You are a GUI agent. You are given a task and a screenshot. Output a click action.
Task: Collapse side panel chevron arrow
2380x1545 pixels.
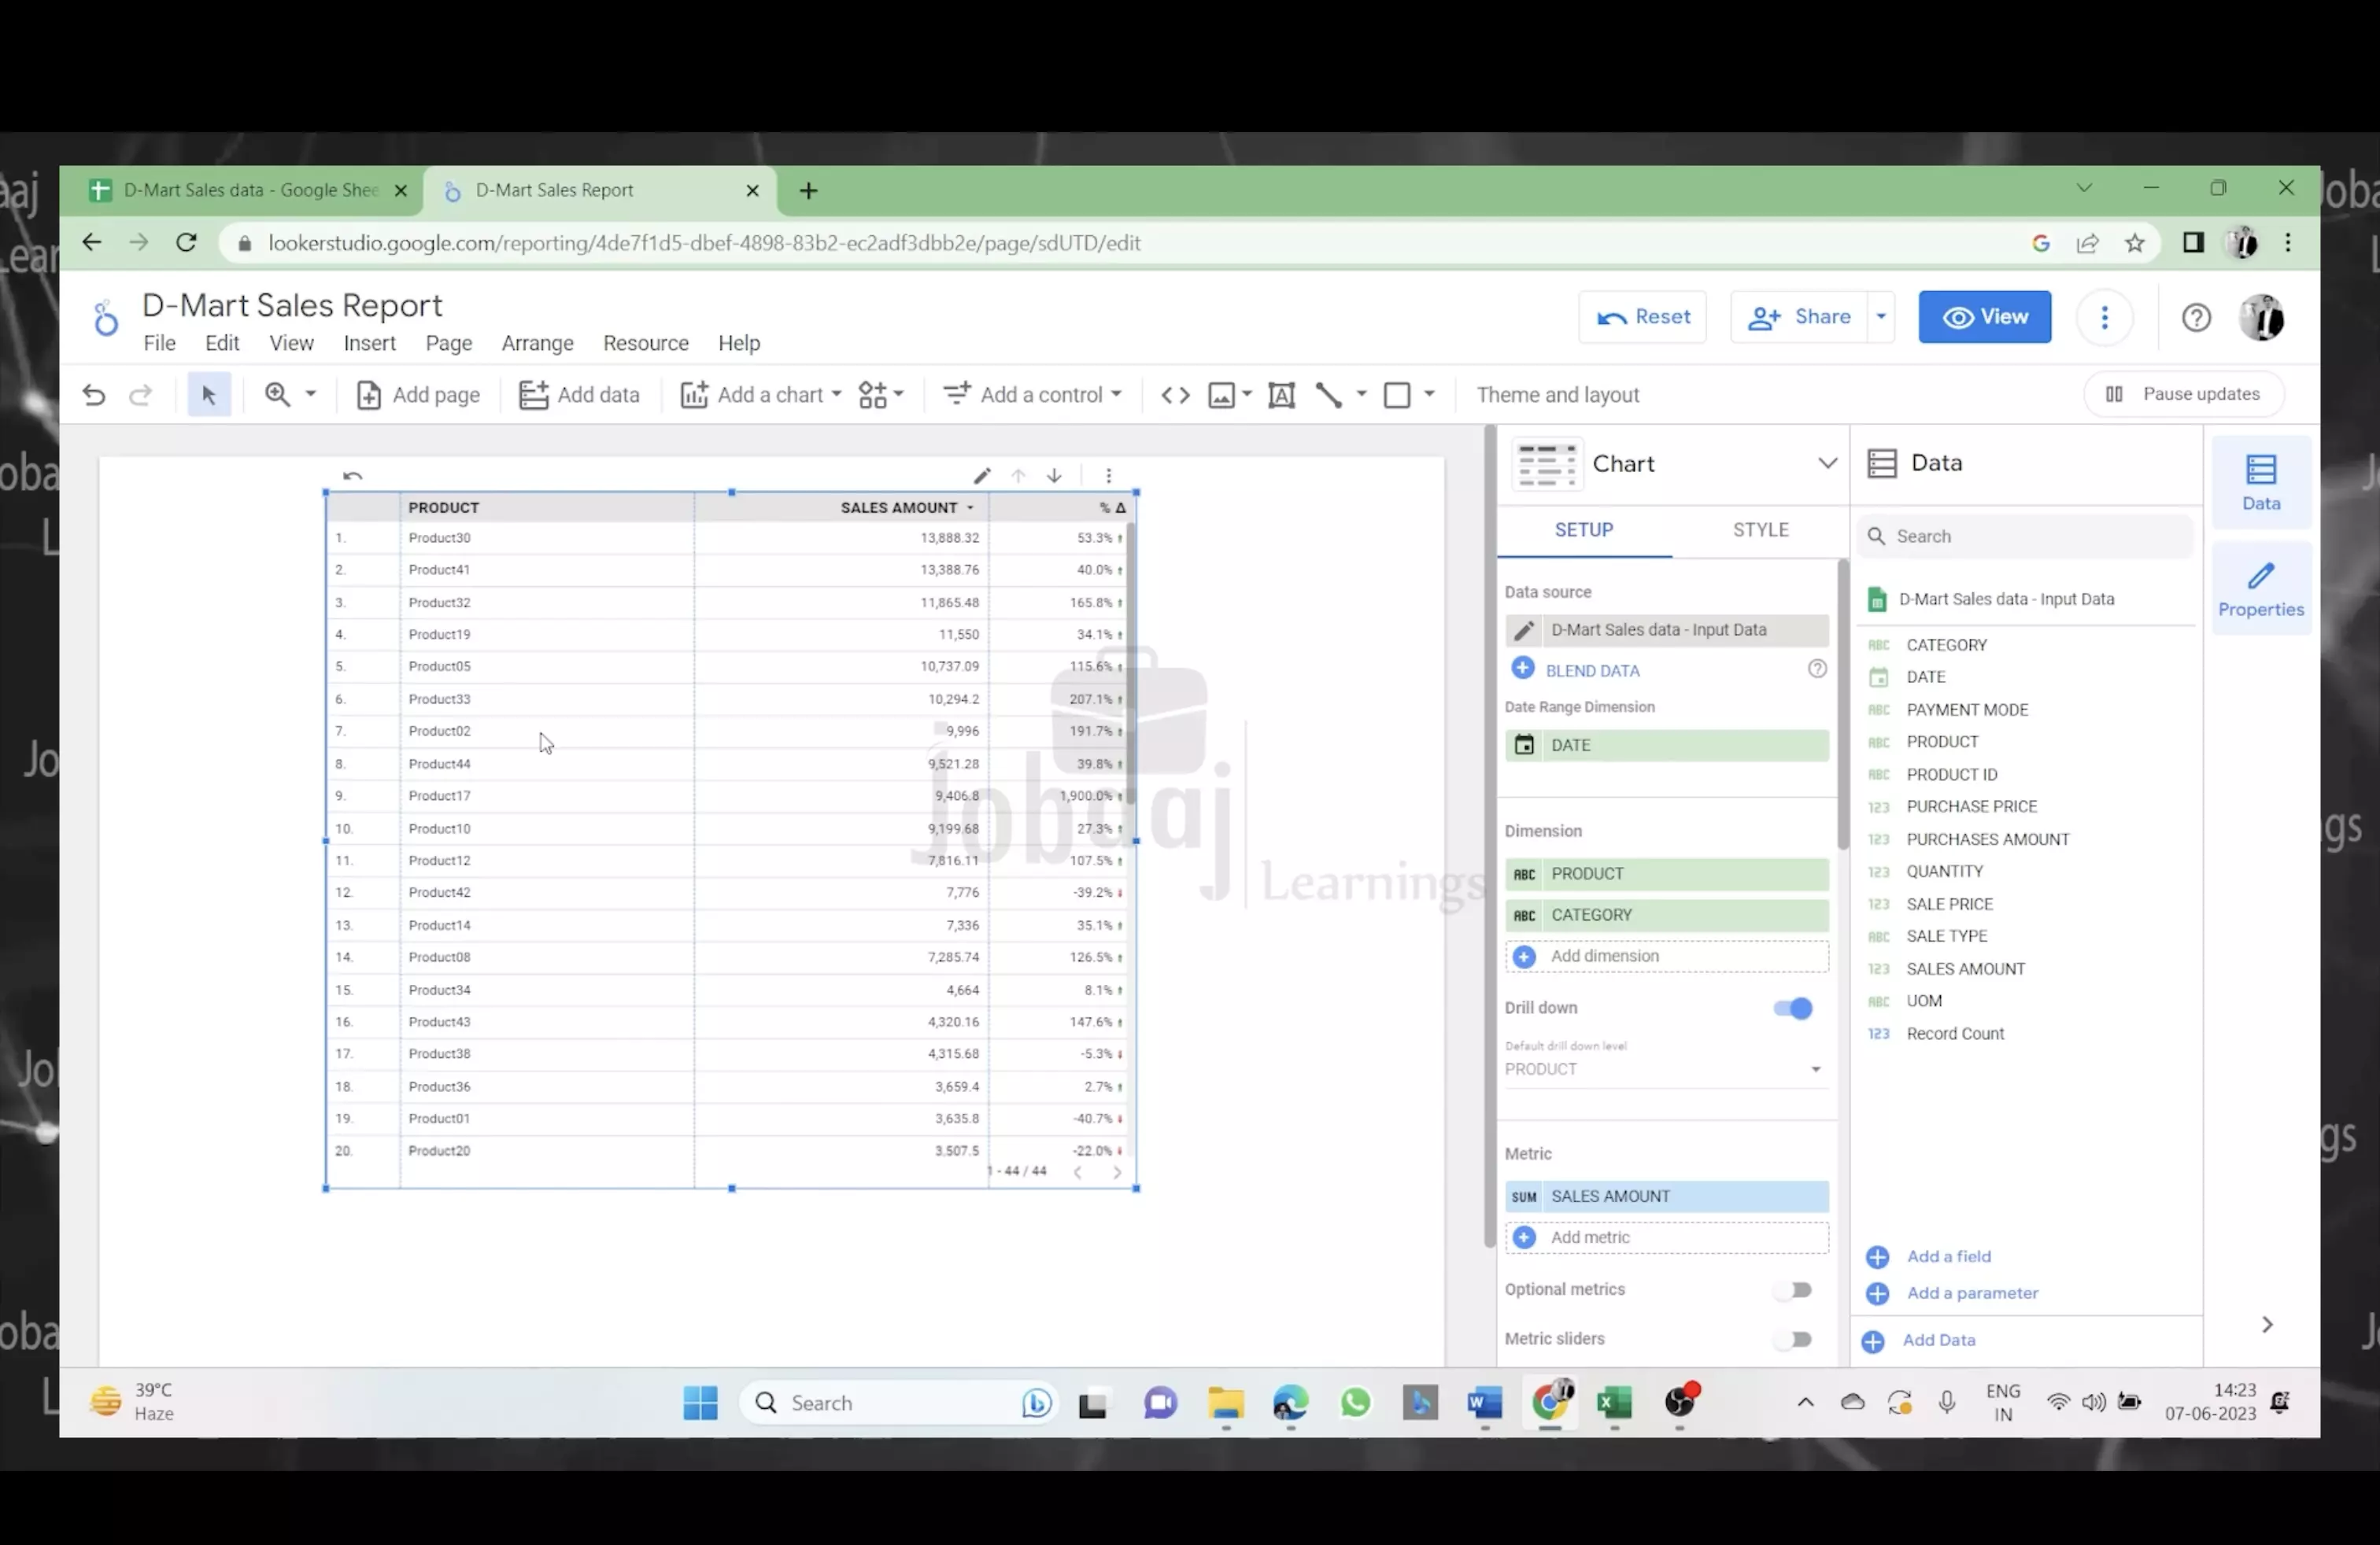click(2267, 1326)
